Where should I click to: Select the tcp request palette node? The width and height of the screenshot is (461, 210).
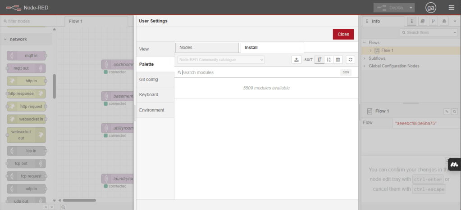[26, 176]
